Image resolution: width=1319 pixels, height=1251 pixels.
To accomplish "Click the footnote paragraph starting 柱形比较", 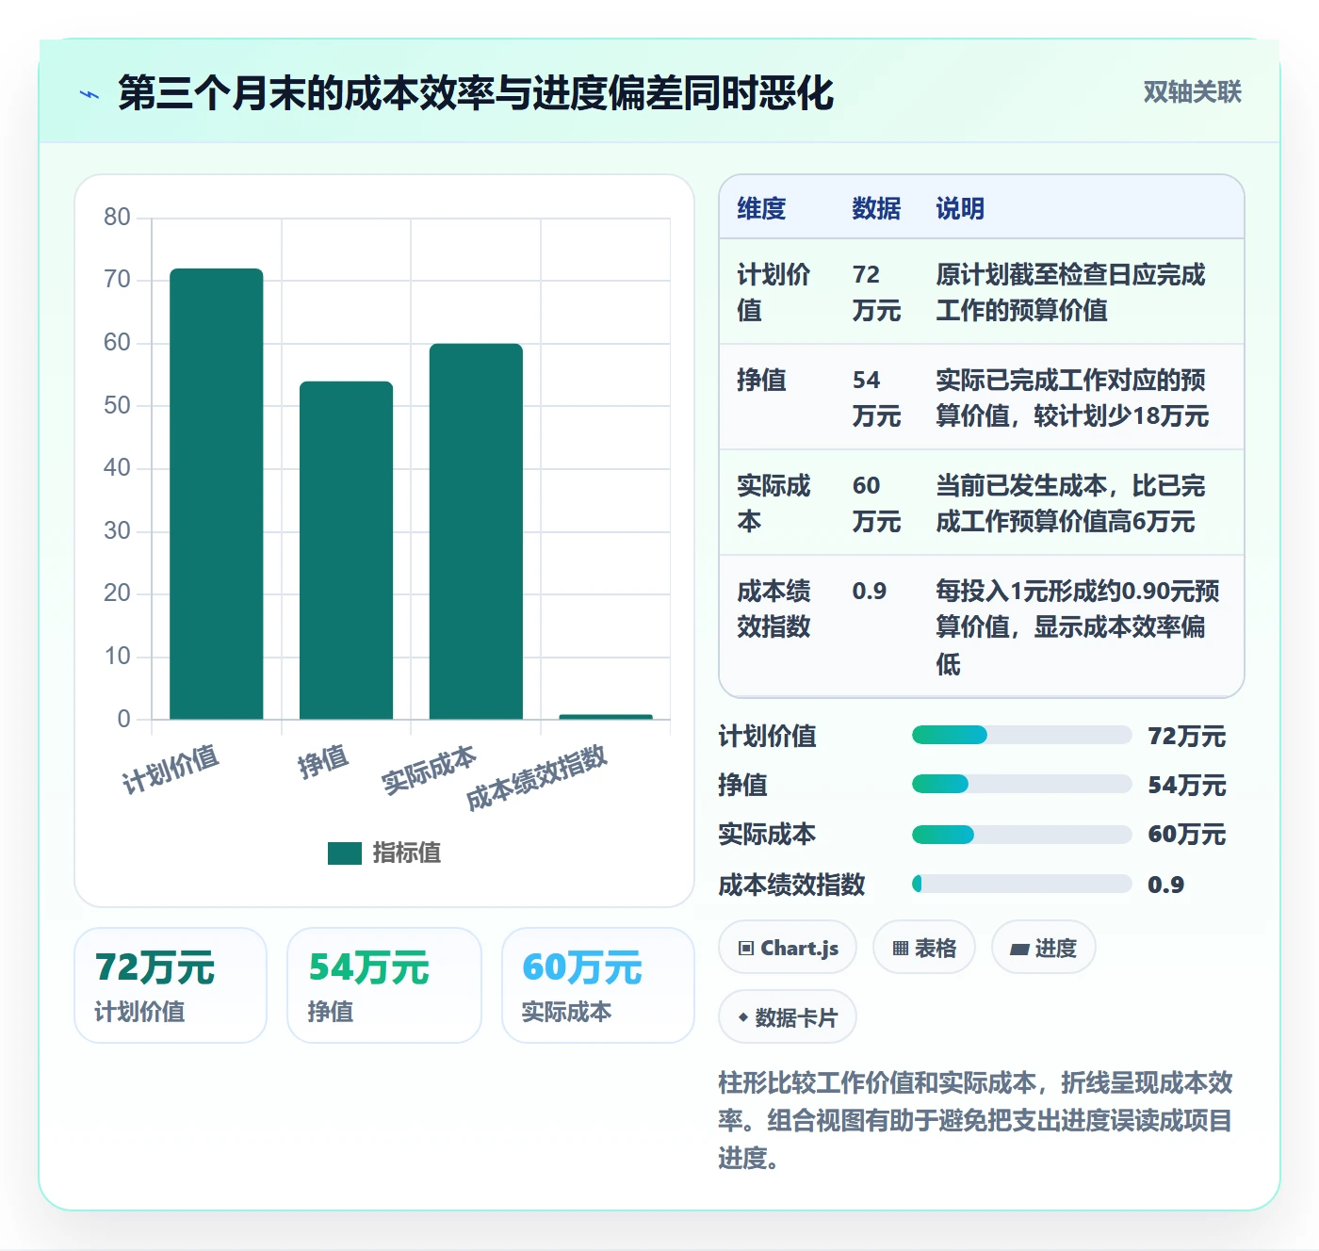I will [x=976, y=1120].
